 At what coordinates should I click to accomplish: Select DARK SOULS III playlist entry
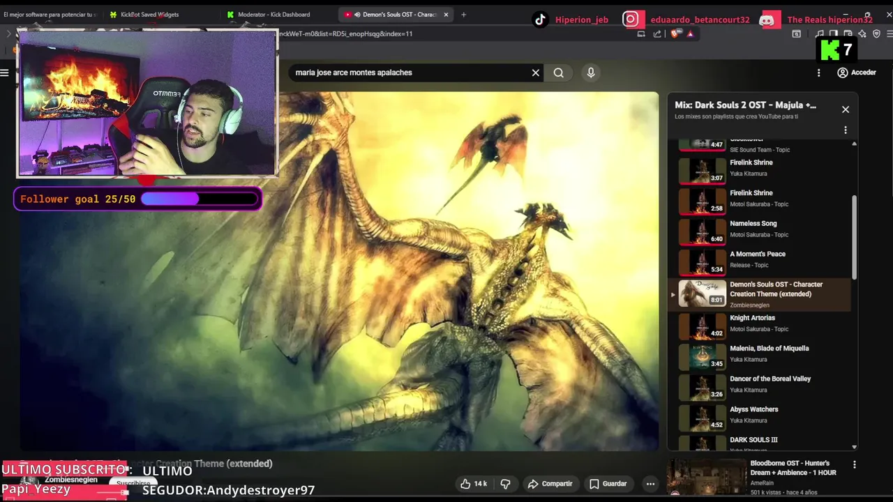pos(765,443)
